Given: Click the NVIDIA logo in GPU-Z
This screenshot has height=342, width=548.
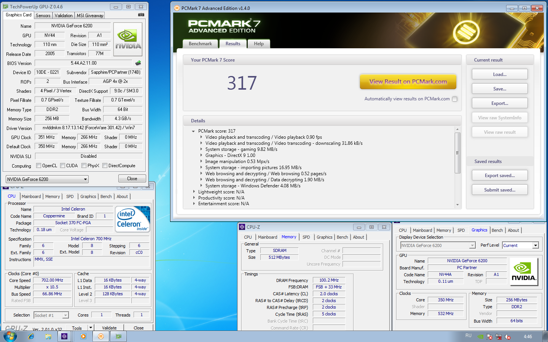Looking at the screenshot, I should (x=128, y=39).
